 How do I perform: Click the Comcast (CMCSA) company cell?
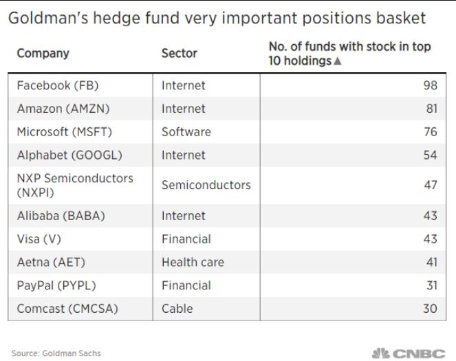(80, 309)
